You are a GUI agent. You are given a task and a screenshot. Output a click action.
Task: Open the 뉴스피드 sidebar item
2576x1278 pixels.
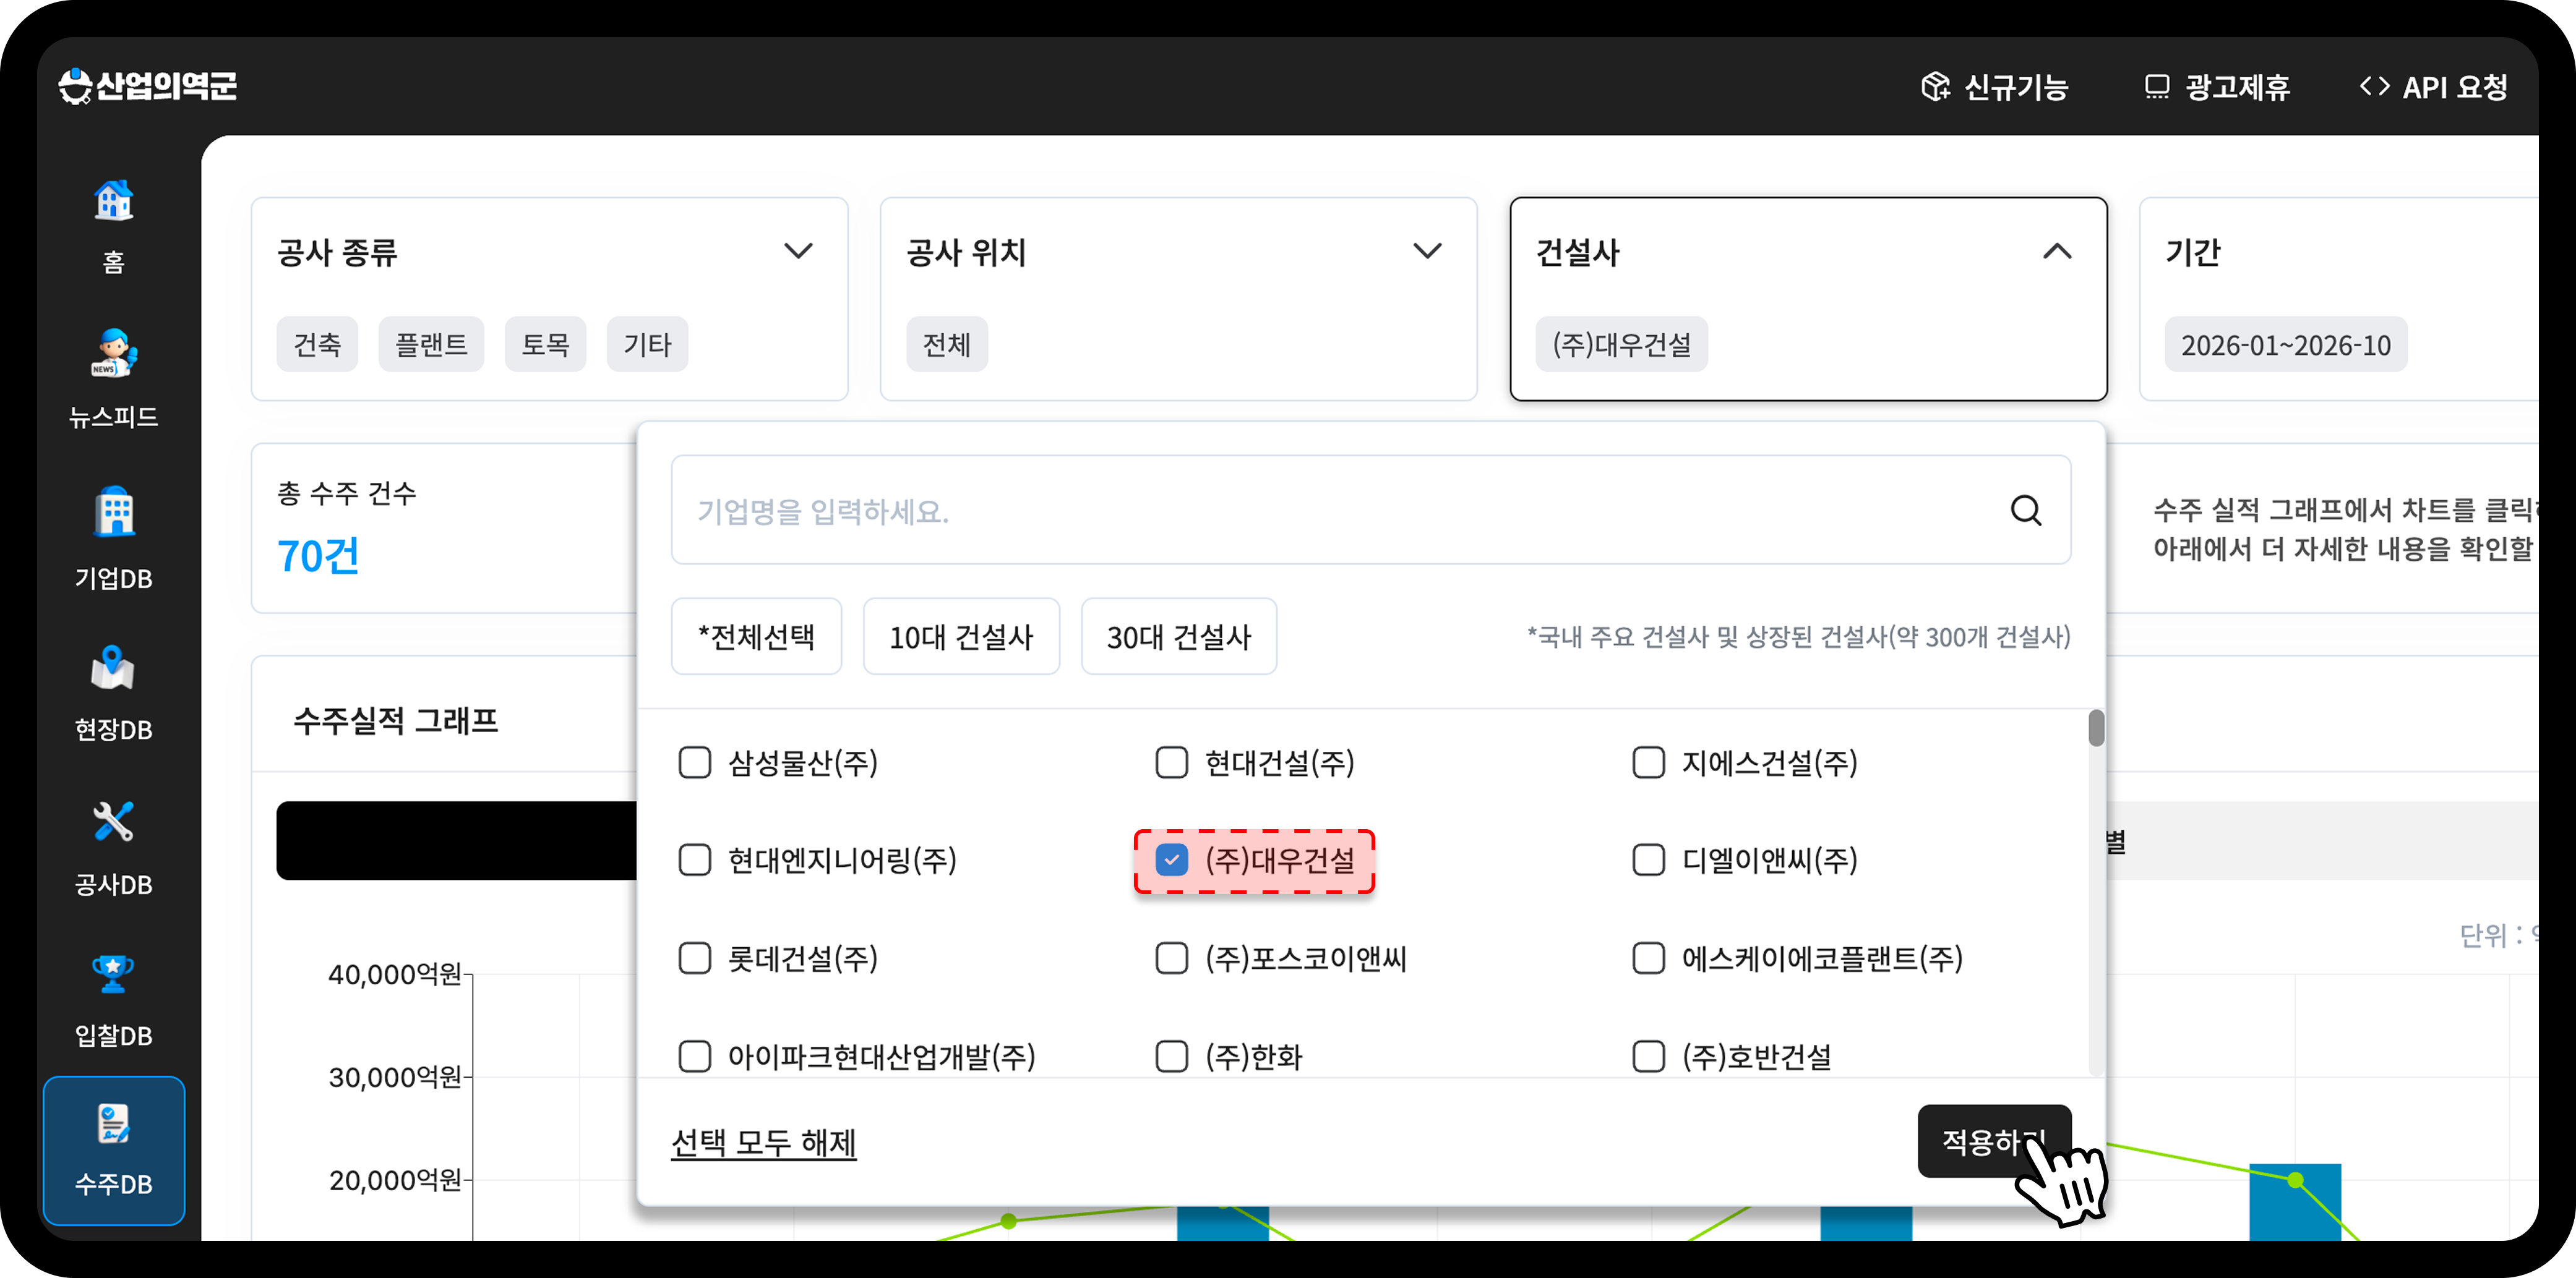coord(113,380)
